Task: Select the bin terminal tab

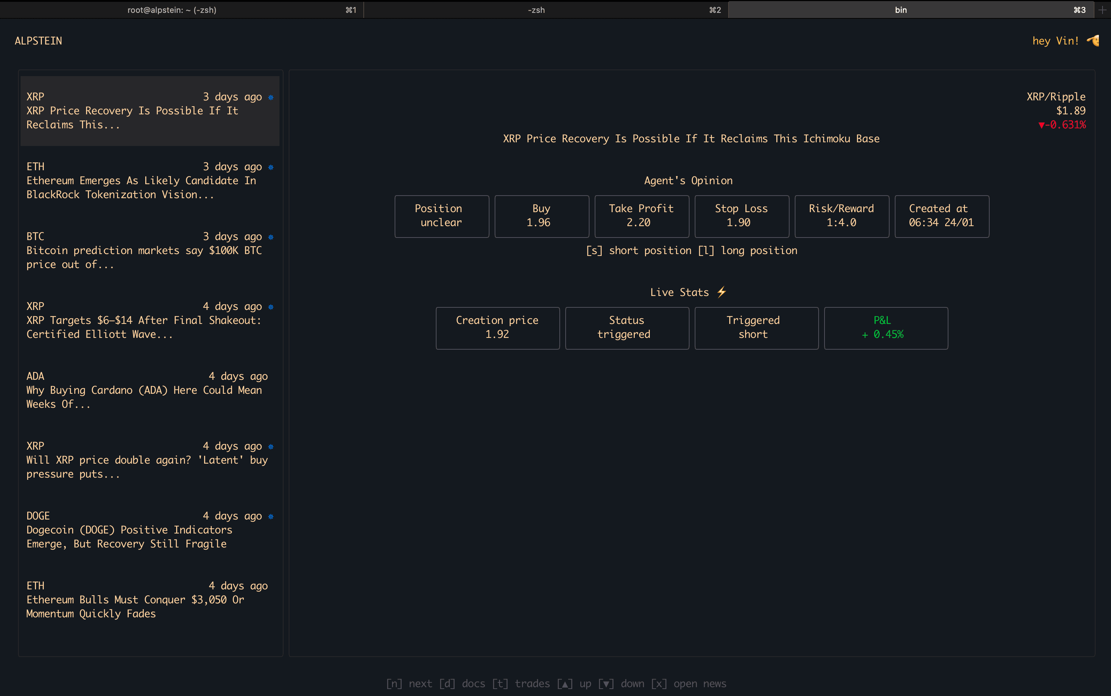Action: point(901,10)
